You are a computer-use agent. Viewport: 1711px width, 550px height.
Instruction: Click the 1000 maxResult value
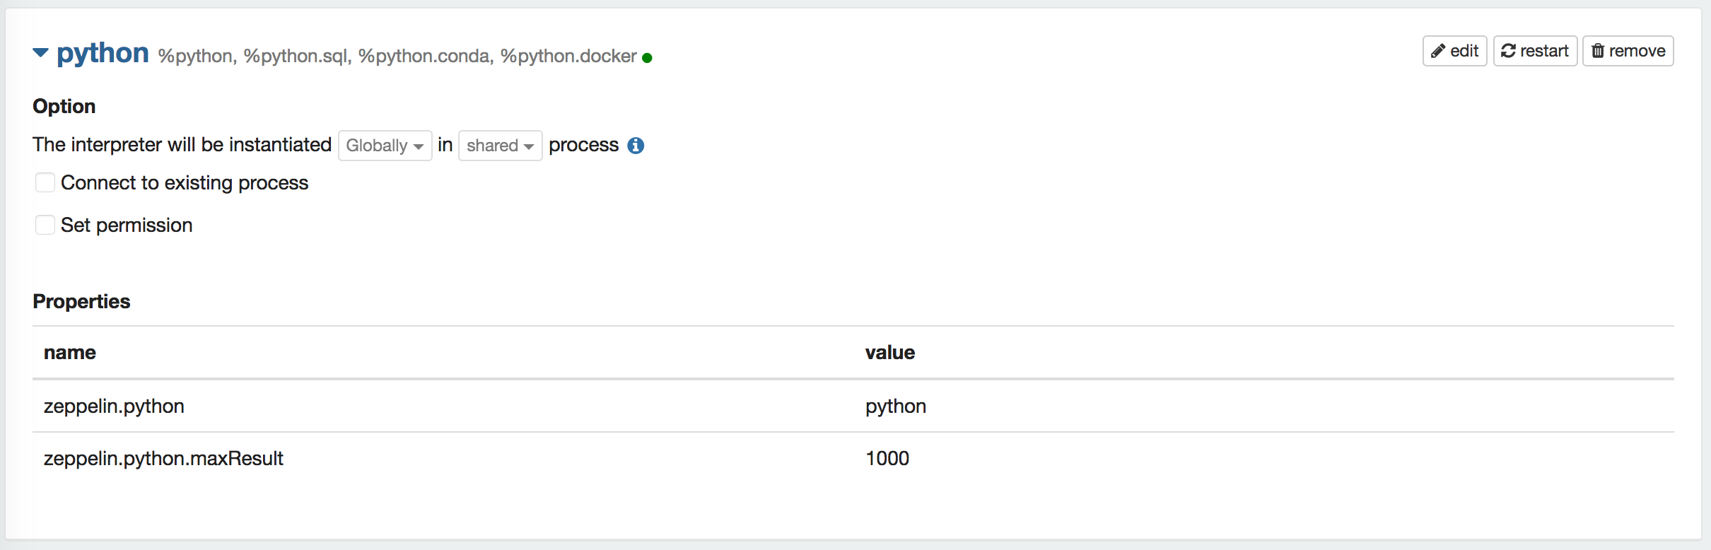pyautogui.click(x=887, y=459)
